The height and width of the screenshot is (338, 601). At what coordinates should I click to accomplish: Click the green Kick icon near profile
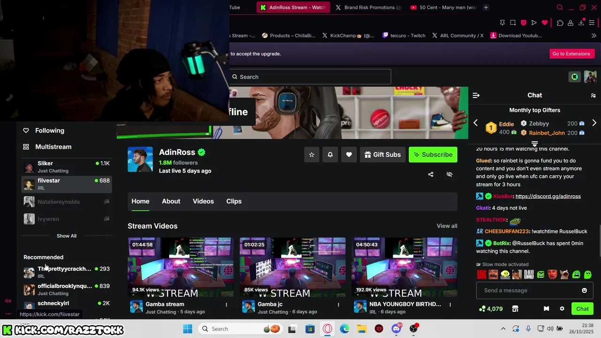coord(575,77)
